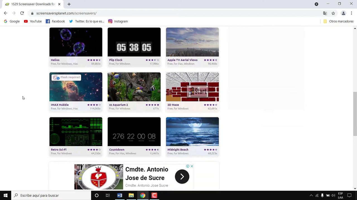
Task: Open the Apple TV Aerial Views thumbnail
Action: click(192, 42)
